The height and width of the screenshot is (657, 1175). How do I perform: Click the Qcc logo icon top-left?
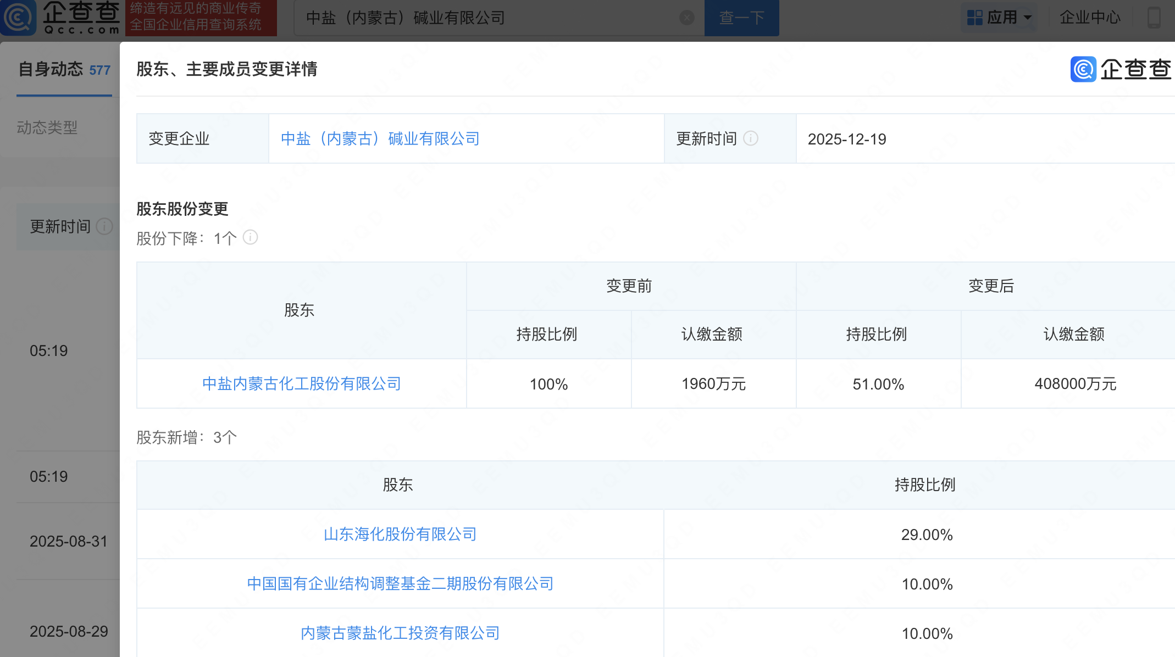[18, 18]
